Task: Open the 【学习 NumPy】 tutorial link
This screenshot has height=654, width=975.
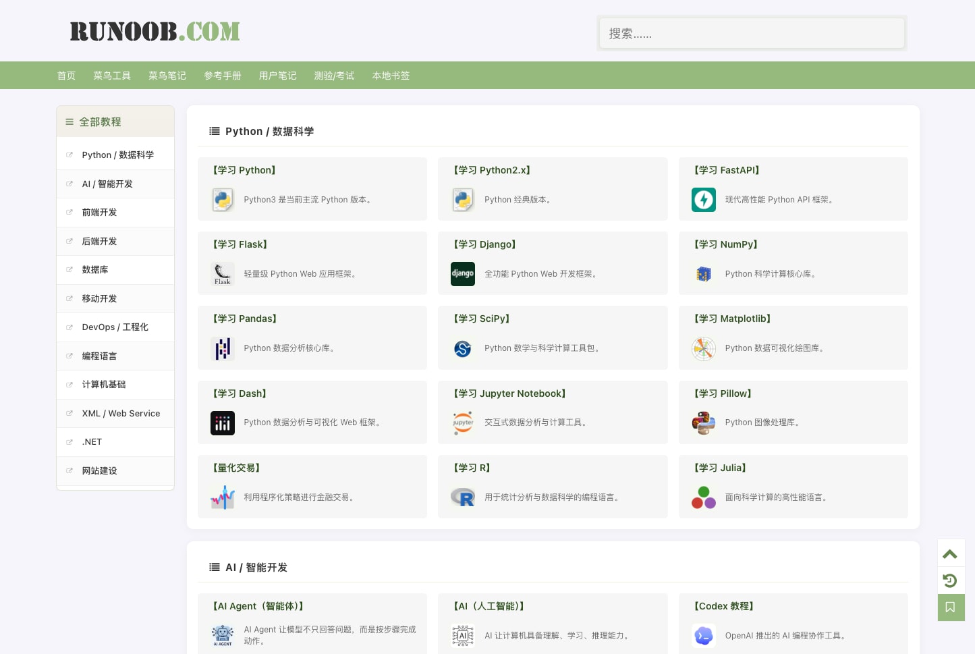Action: click(x=726, y=244)
